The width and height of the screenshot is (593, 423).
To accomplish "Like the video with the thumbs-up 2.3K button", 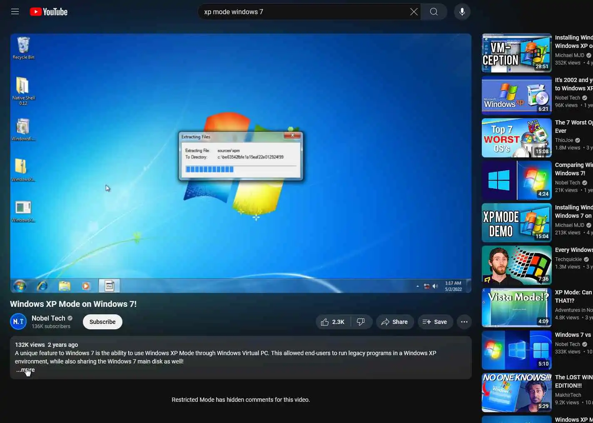I will click(333, 322).
